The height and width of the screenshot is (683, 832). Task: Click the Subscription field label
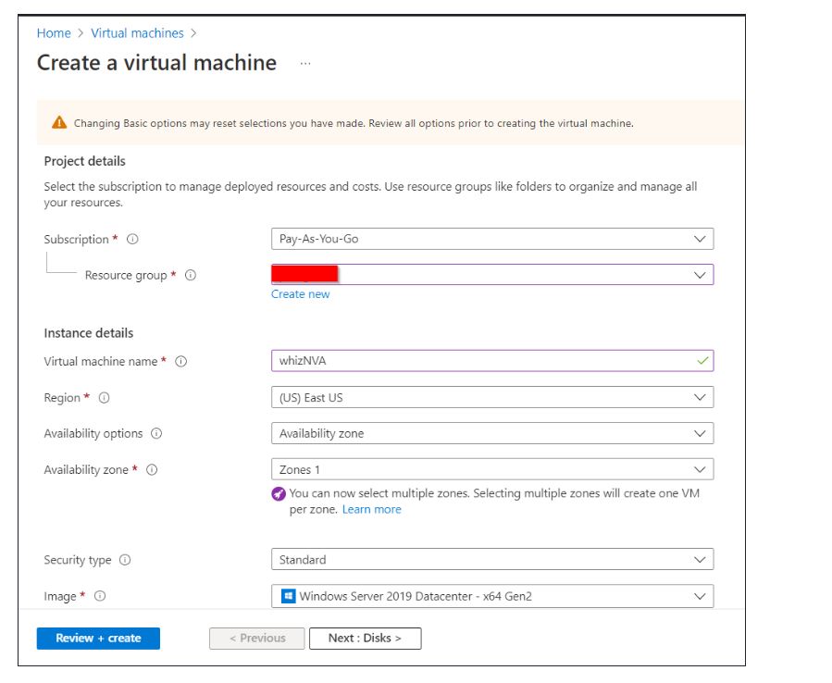77,240
